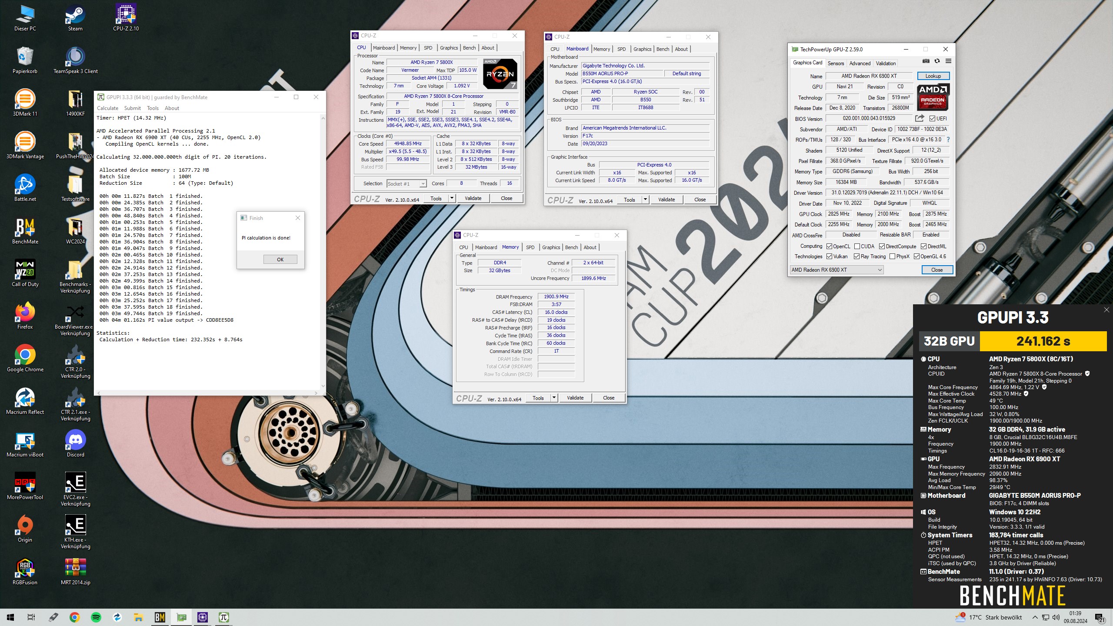Close the BenchMate result overlay
Screen dimensions: 1113x626
coord(1106,310)
